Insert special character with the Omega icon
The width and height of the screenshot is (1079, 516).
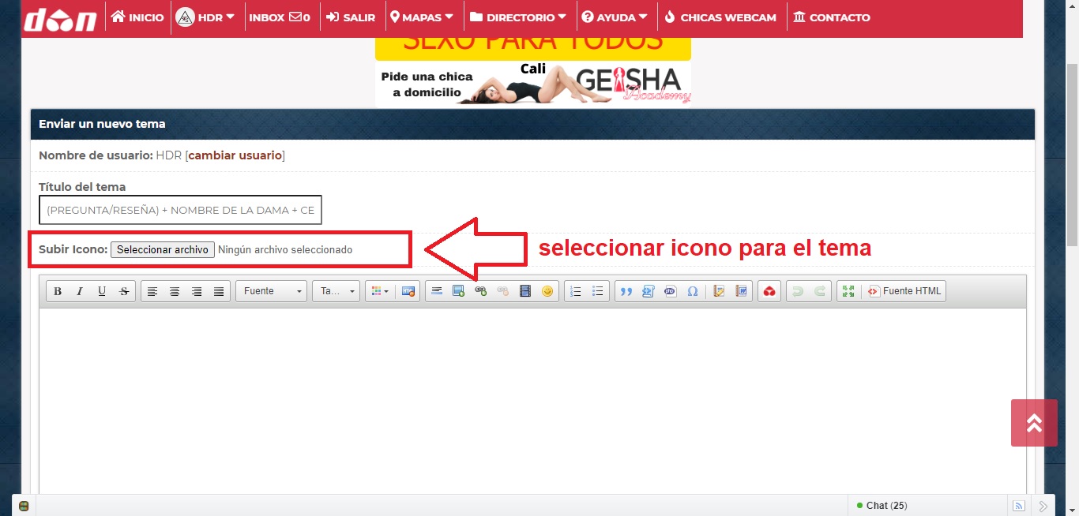(693, 291)
